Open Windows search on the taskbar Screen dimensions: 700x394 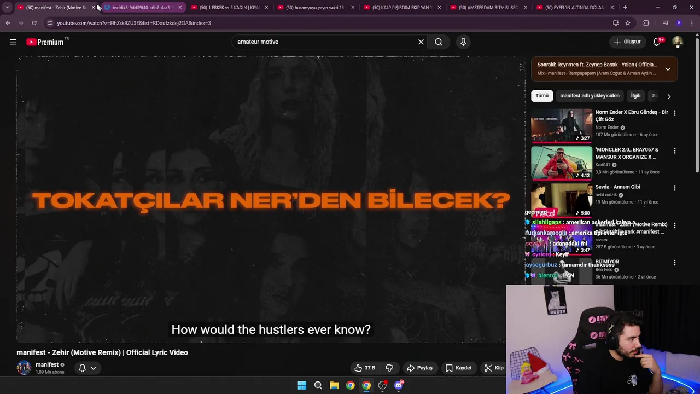pyautogui.click(x=318, y=385)
